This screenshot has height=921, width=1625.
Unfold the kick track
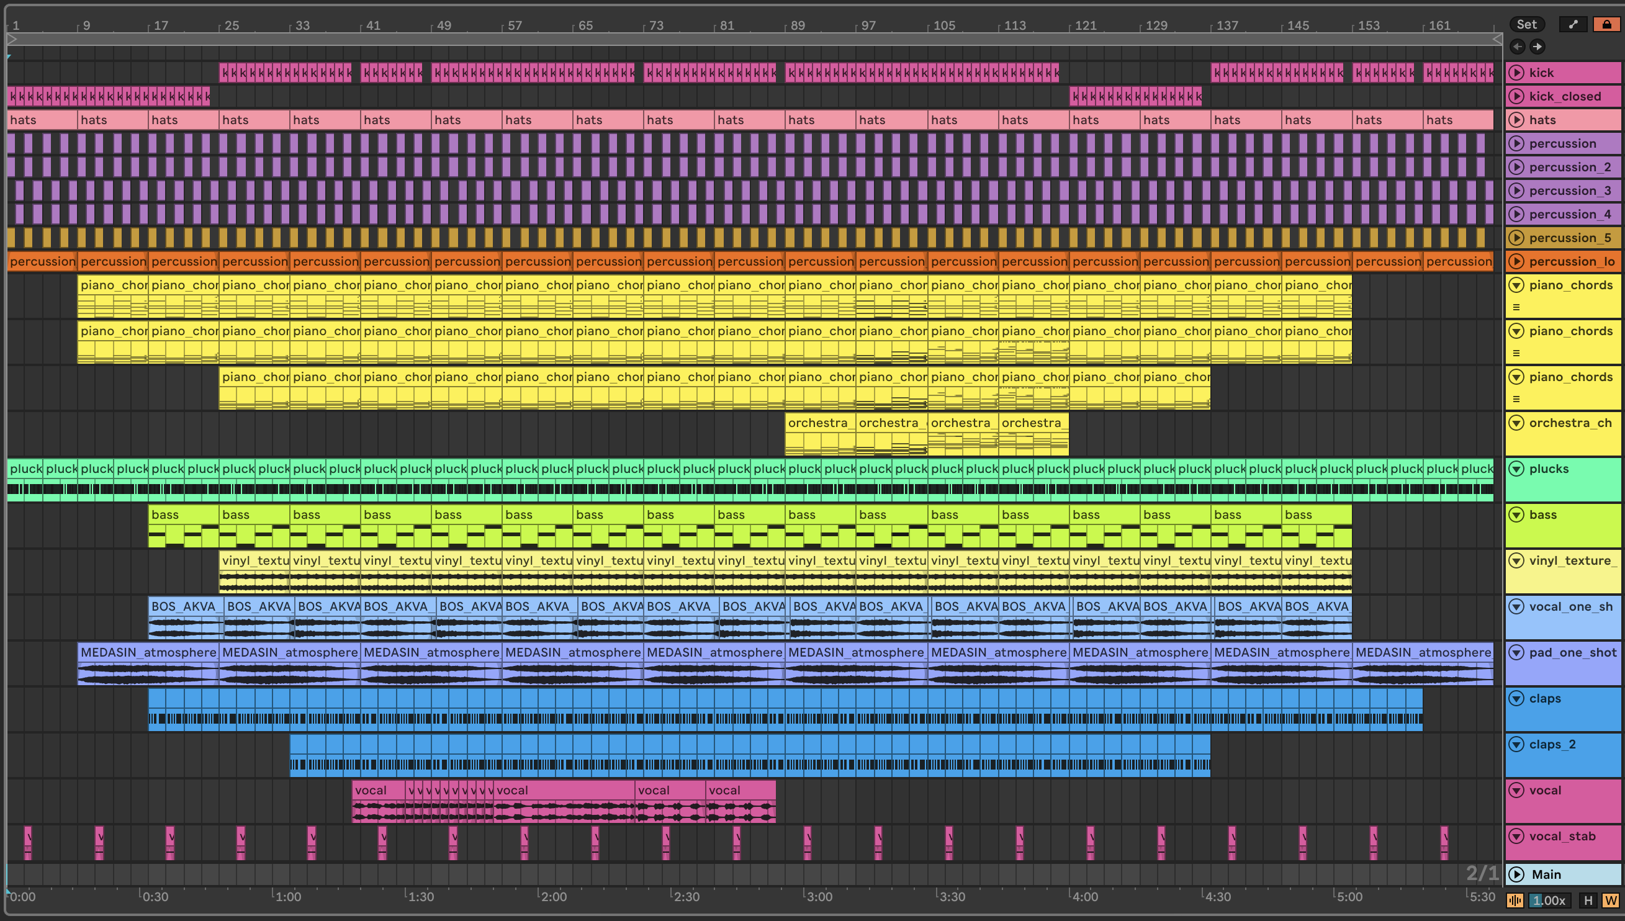(x=1516, y=73)
